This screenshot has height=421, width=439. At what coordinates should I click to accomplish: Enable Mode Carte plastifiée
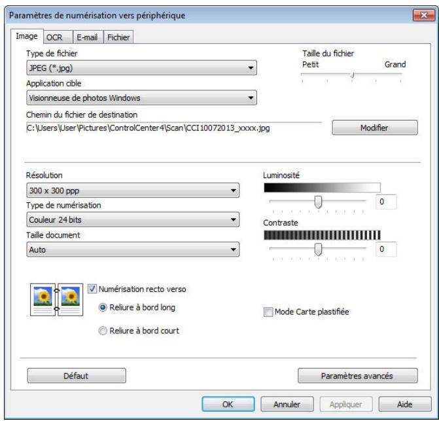pyautogui.click(x=268, y=312)
